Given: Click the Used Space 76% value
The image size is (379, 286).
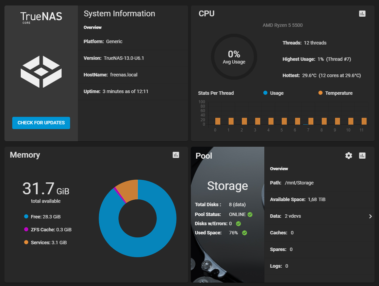Looking at the screenshot, I should pyautogui.click(x=233, y=233).
